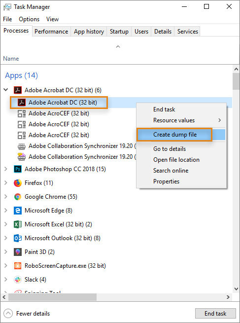Click the sort direction arrow above columns
This screenshot has width=240, height=323.
coord(118,46)
